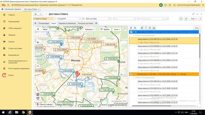
Task: Click the Найти button on the map
Action: (45, 29)
